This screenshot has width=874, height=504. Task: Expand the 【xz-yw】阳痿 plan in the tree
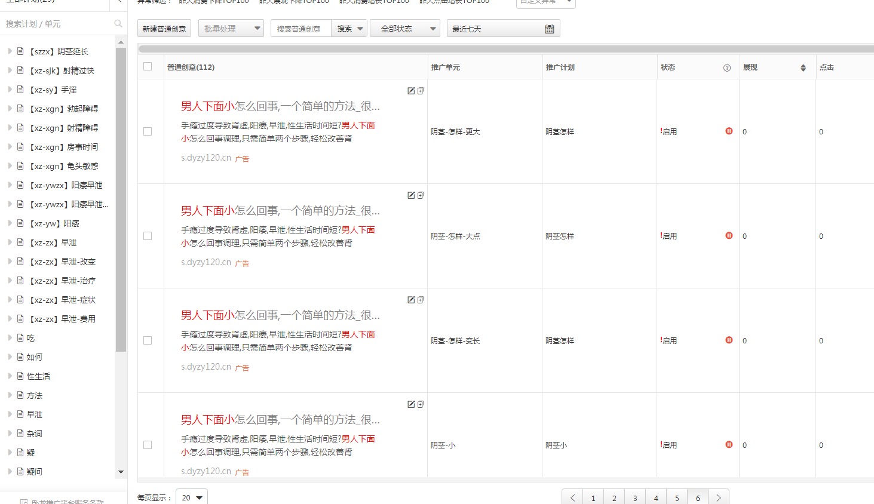pyautogui.click(x=10, y=223)
